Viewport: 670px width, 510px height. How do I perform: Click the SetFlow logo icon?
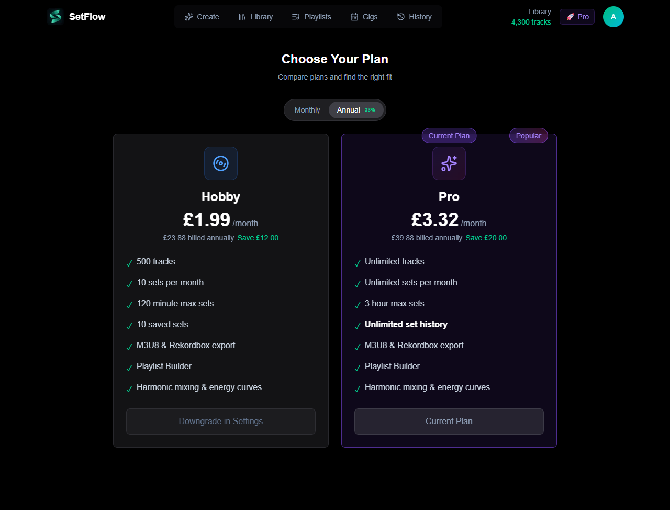pyautogui.click(x=55, y=17)
